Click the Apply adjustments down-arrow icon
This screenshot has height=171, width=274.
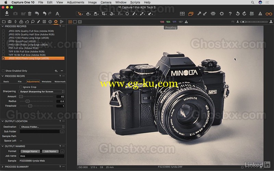point(205,14)
